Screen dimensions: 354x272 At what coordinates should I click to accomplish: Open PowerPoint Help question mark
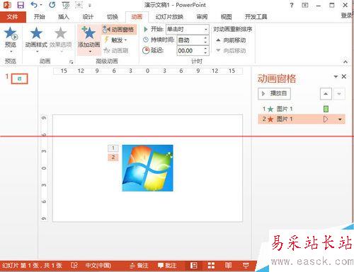[x=292, y=5]
